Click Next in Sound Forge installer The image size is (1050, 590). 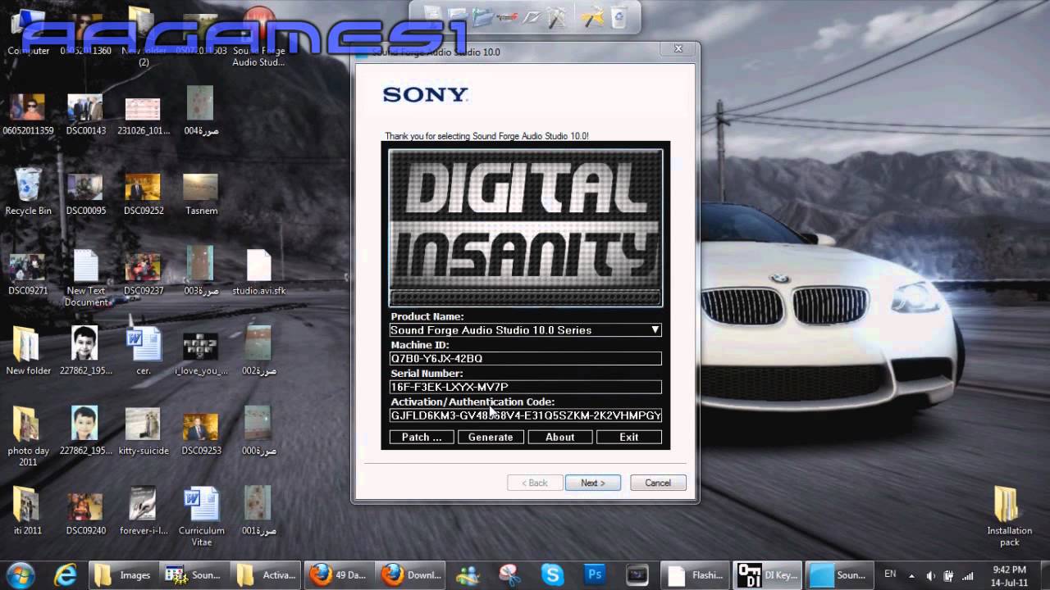click(x=592, y=483)
